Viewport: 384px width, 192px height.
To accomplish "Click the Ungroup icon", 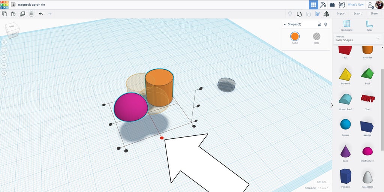I will tap(308, 14).
